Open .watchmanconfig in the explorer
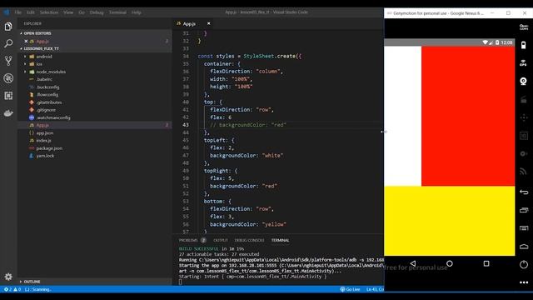The height and width of the screenshot is (300, 533). coord(53,117)
